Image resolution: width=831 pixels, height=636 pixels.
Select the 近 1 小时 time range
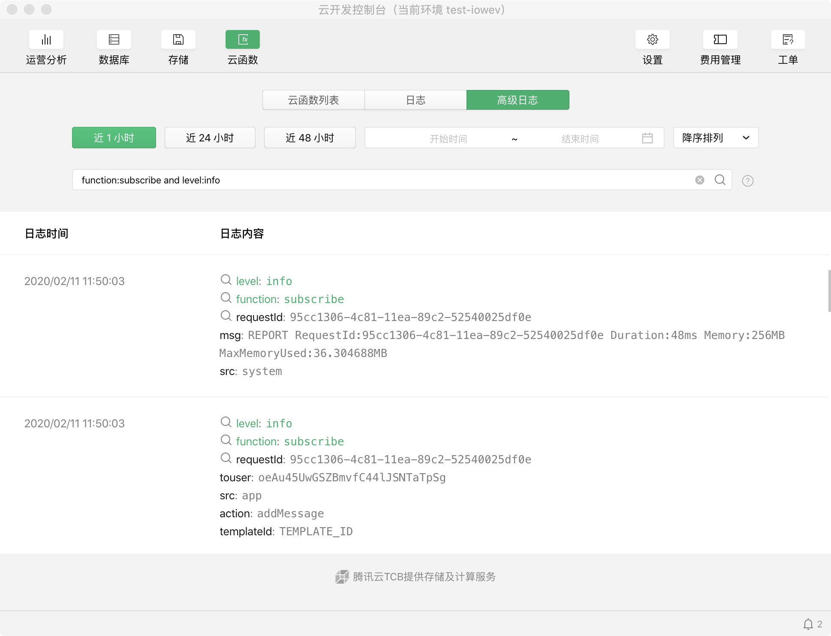pyautogui.click(x=114, y=138)
